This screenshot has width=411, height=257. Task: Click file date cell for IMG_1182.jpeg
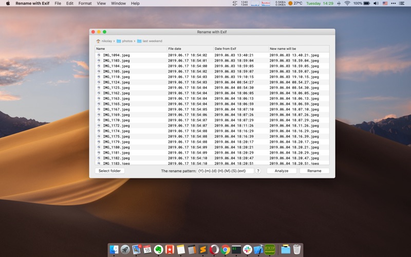coord(188,158)
